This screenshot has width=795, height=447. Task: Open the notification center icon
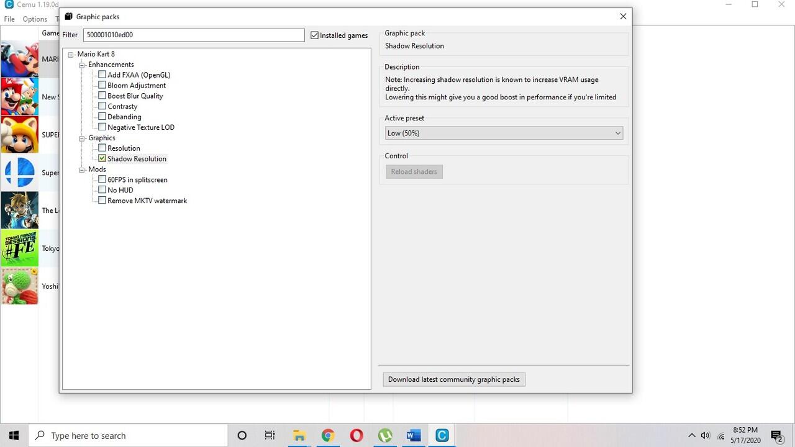pyautogui.click(x=776, y=436)
